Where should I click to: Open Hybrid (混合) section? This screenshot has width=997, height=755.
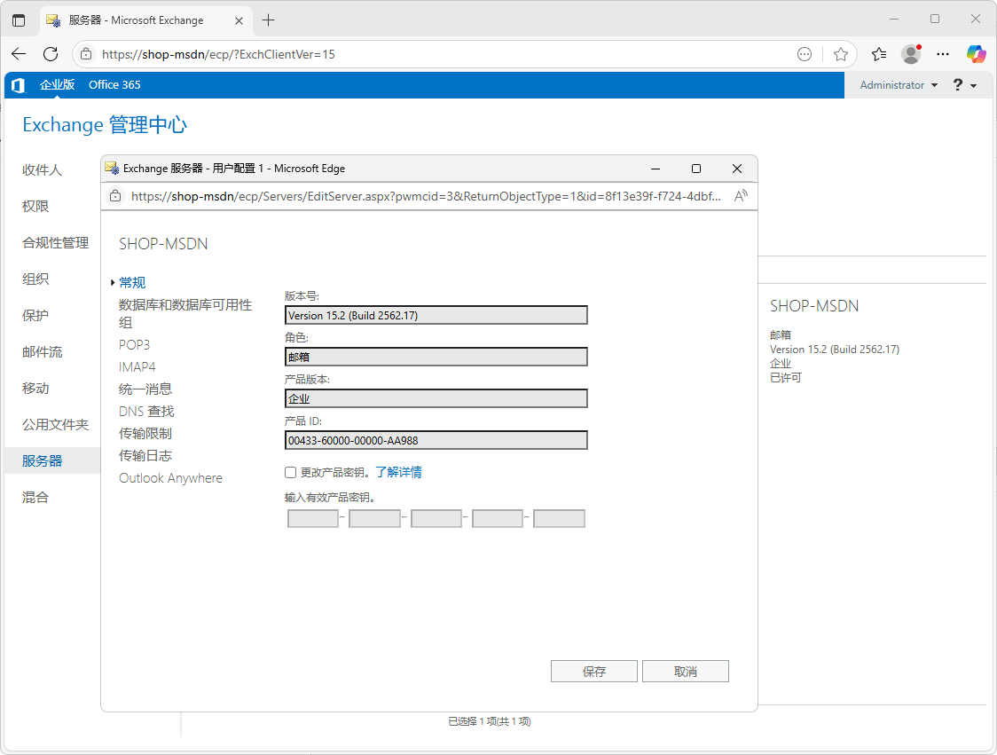coord(35,497)
